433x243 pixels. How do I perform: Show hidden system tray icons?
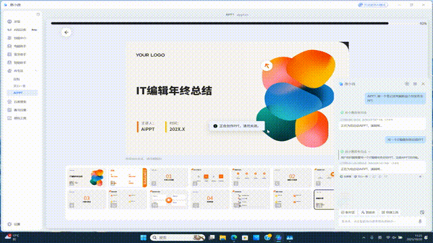click(364, 237)
